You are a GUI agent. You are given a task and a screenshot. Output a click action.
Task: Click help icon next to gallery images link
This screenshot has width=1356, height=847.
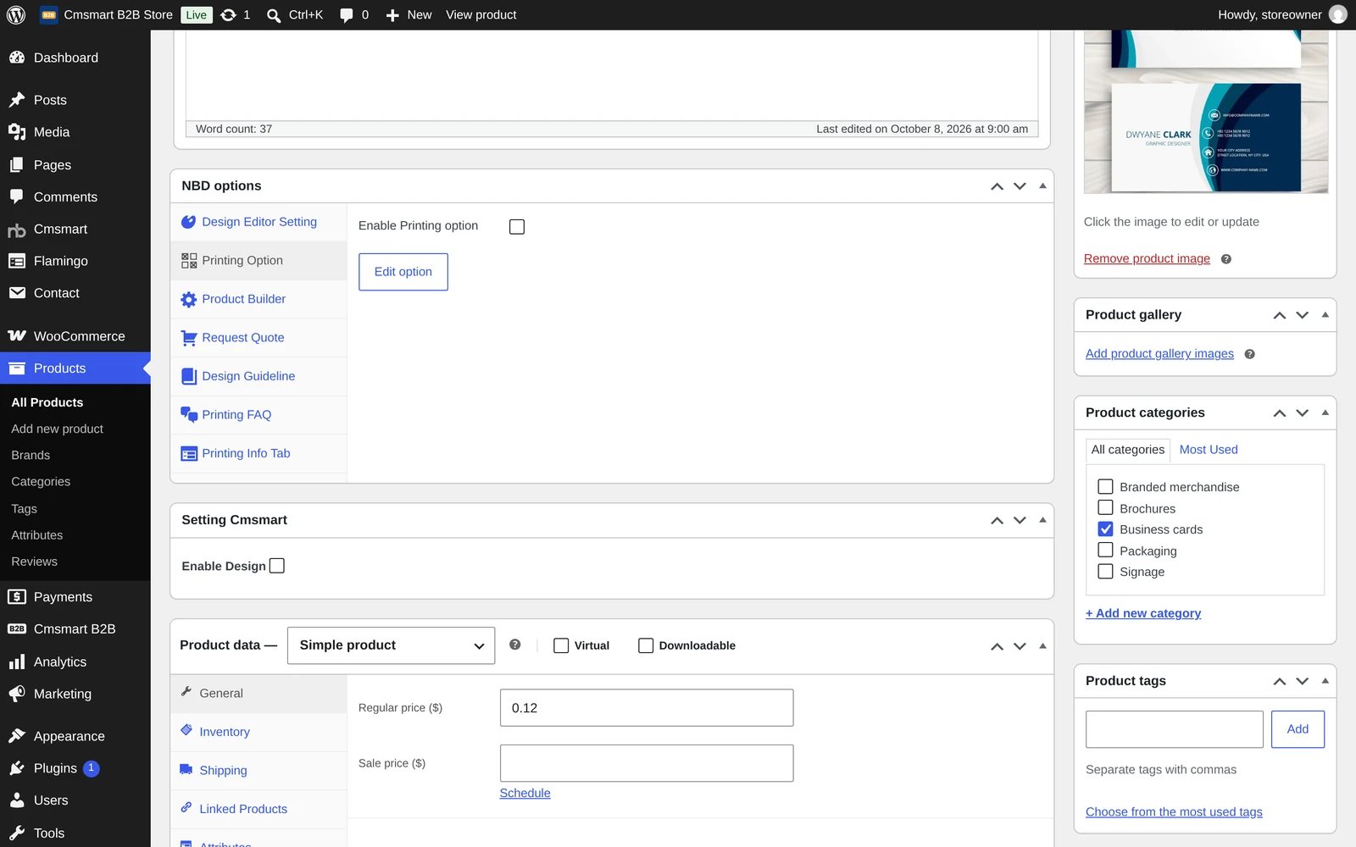(x=1249, y=354)
